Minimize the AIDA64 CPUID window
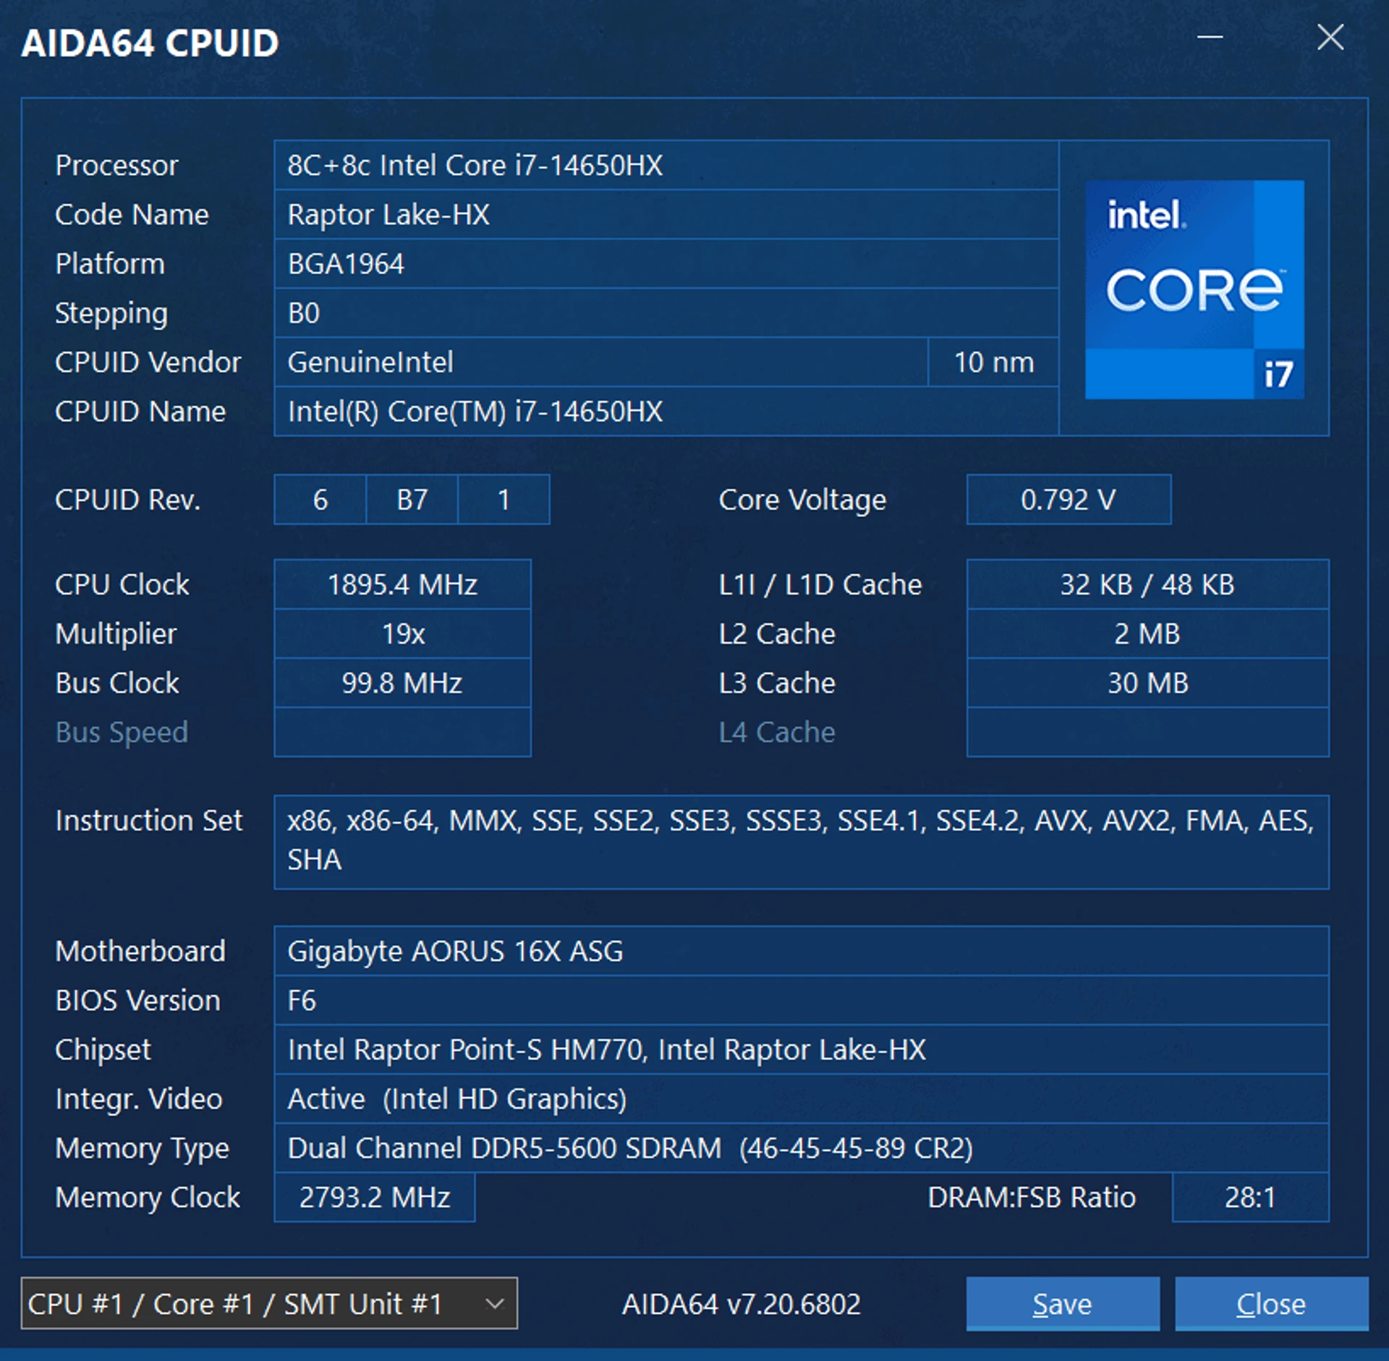The width and height of the screenshot is (1389, 1361). [1210, 37]
